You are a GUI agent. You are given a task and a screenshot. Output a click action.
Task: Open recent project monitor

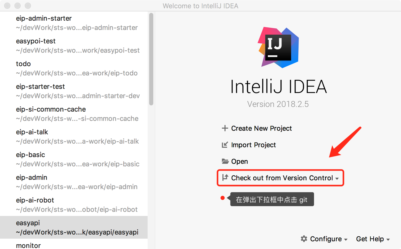coord(74,244)
